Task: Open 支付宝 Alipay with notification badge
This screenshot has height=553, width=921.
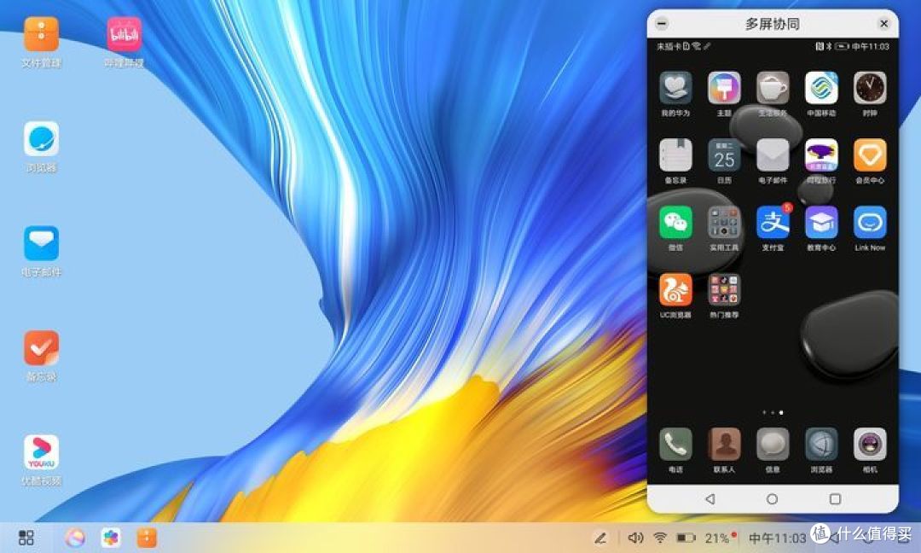Action: 773,223
